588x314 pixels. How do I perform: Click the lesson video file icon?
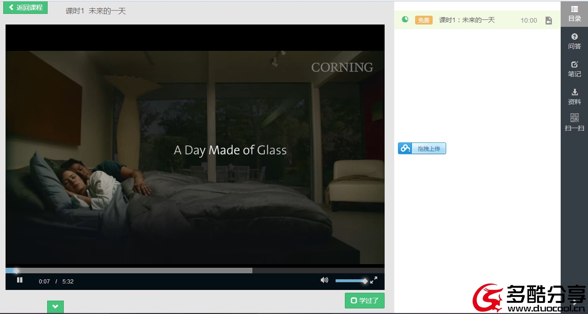click(549, 20)
